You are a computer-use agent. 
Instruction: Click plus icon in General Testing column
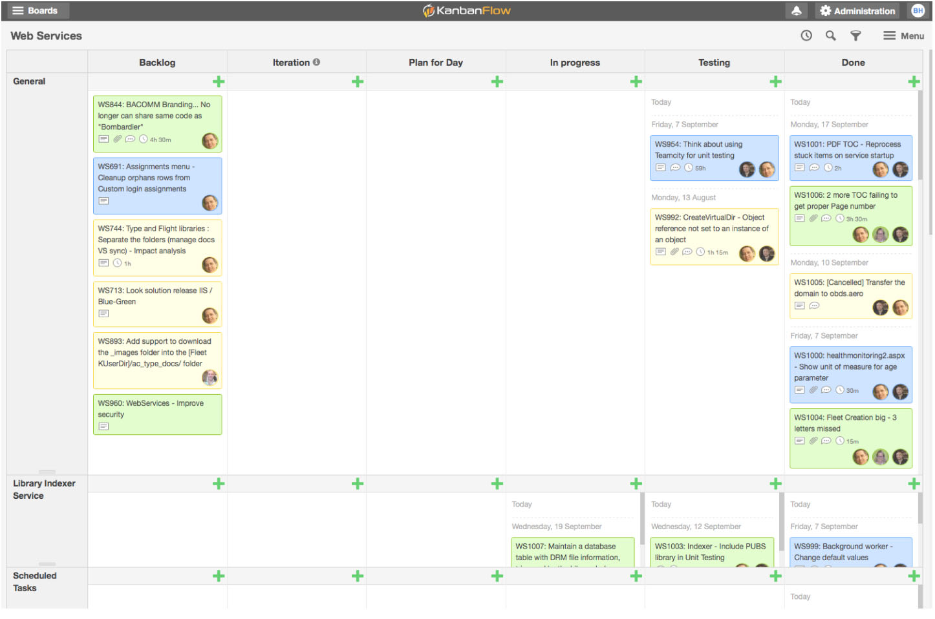[x=775, y=81]
